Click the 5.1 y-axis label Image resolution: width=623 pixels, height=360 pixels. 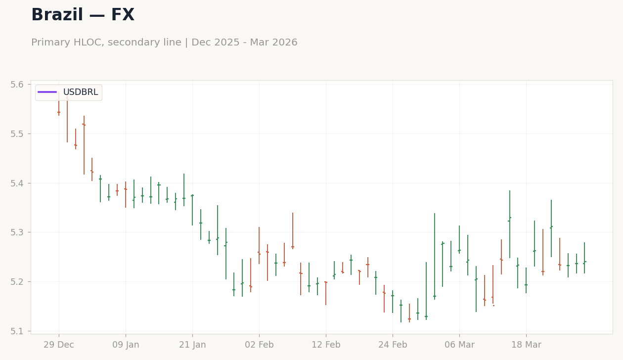click(x=17, y=331)
